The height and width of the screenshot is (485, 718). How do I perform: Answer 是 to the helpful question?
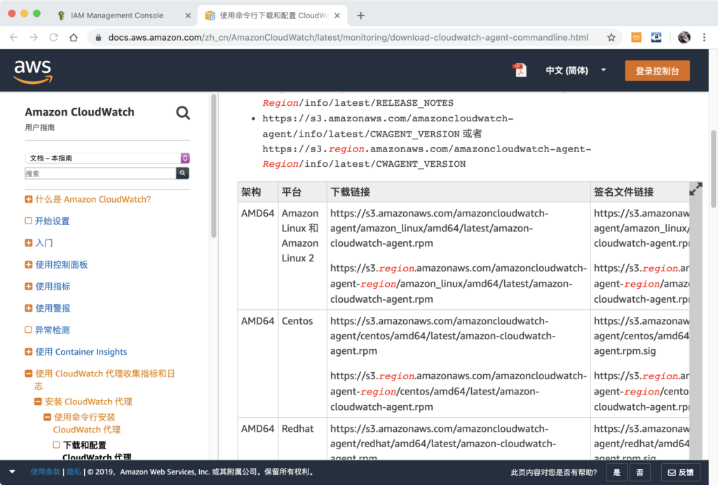616,472
